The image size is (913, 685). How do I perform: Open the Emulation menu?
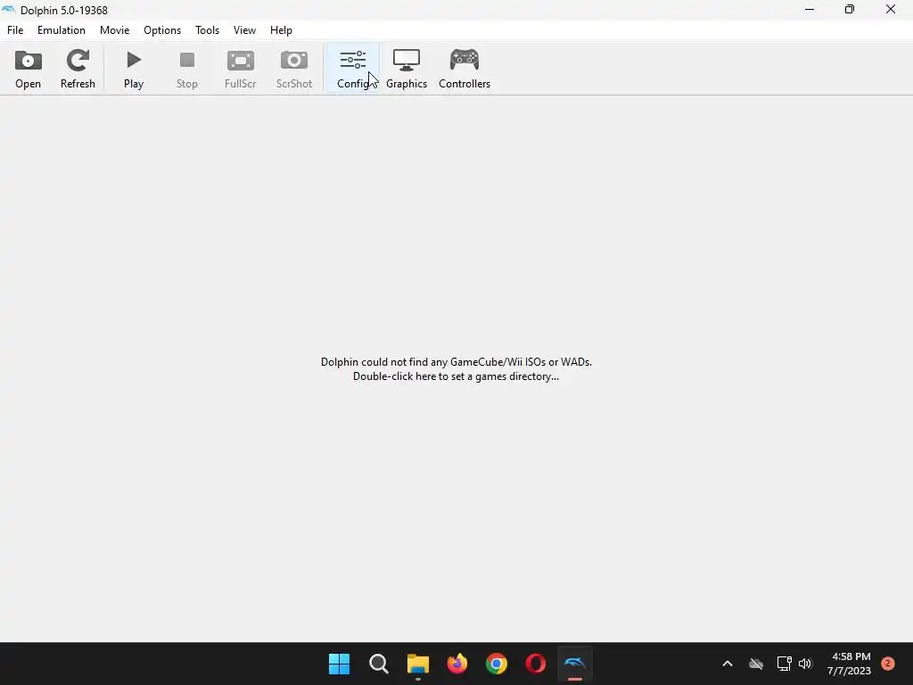pos(62,30)
